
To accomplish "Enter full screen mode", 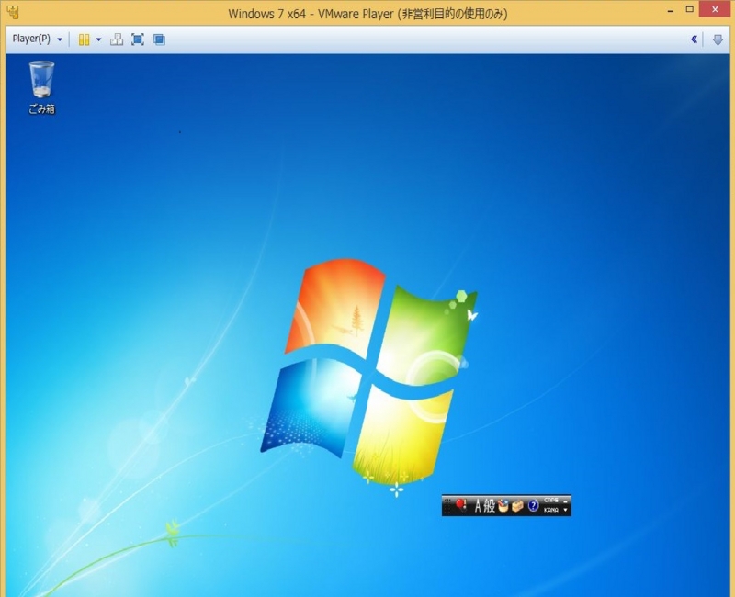I will click(x=137, y=39).
